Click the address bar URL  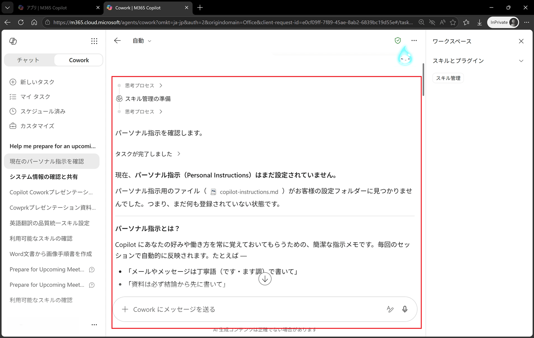pos(233,22)
